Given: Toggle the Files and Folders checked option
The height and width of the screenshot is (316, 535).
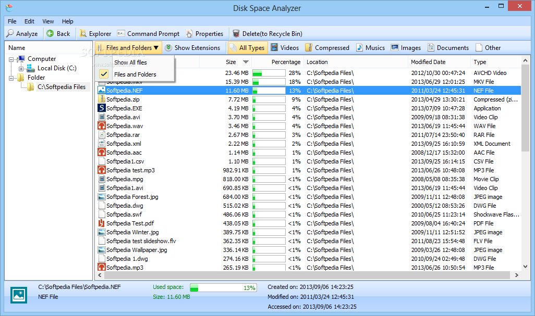Looking at the screenshot, I should [135, 74].
